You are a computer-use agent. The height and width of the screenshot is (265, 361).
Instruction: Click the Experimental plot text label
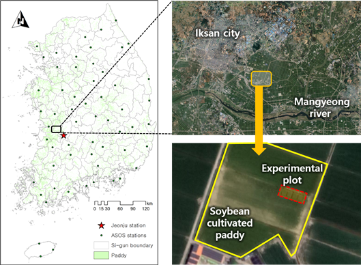tap(292, 174)
